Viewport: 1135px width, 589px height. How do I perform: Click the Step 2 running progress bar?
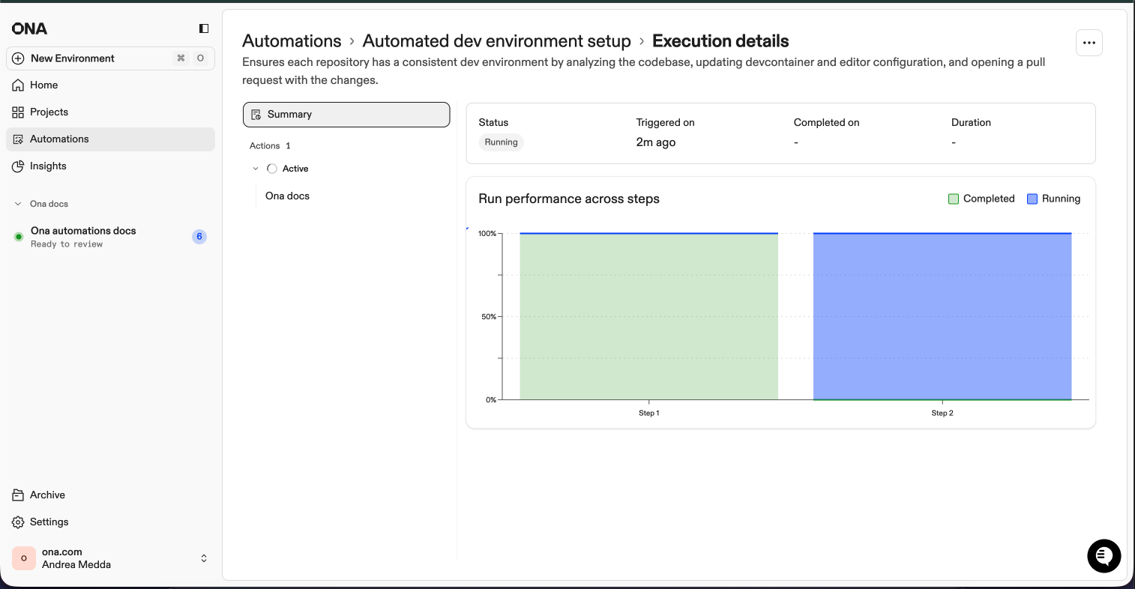(942, 315)
